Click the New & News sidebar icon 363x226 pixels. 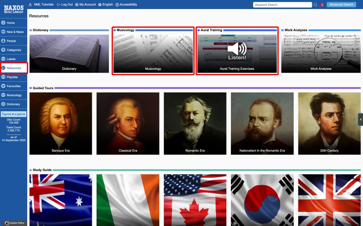click(x=3, y=31)
